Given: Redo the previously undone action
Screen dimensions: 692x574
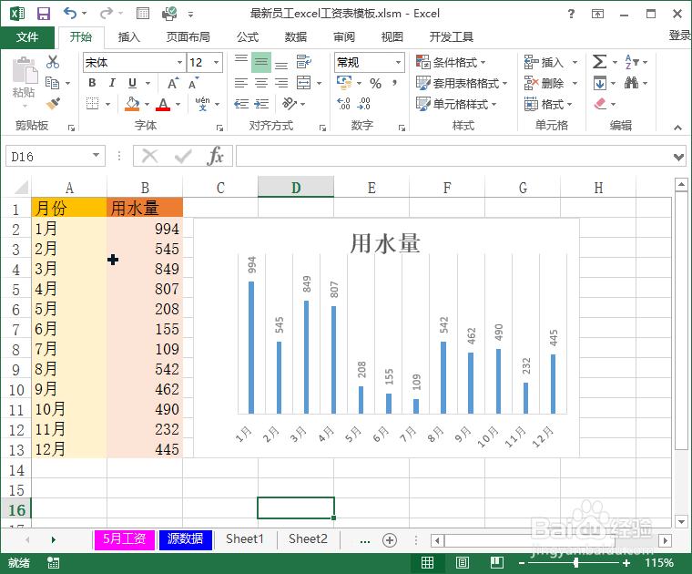Looking at the screenshot, I should click(106, 14).
